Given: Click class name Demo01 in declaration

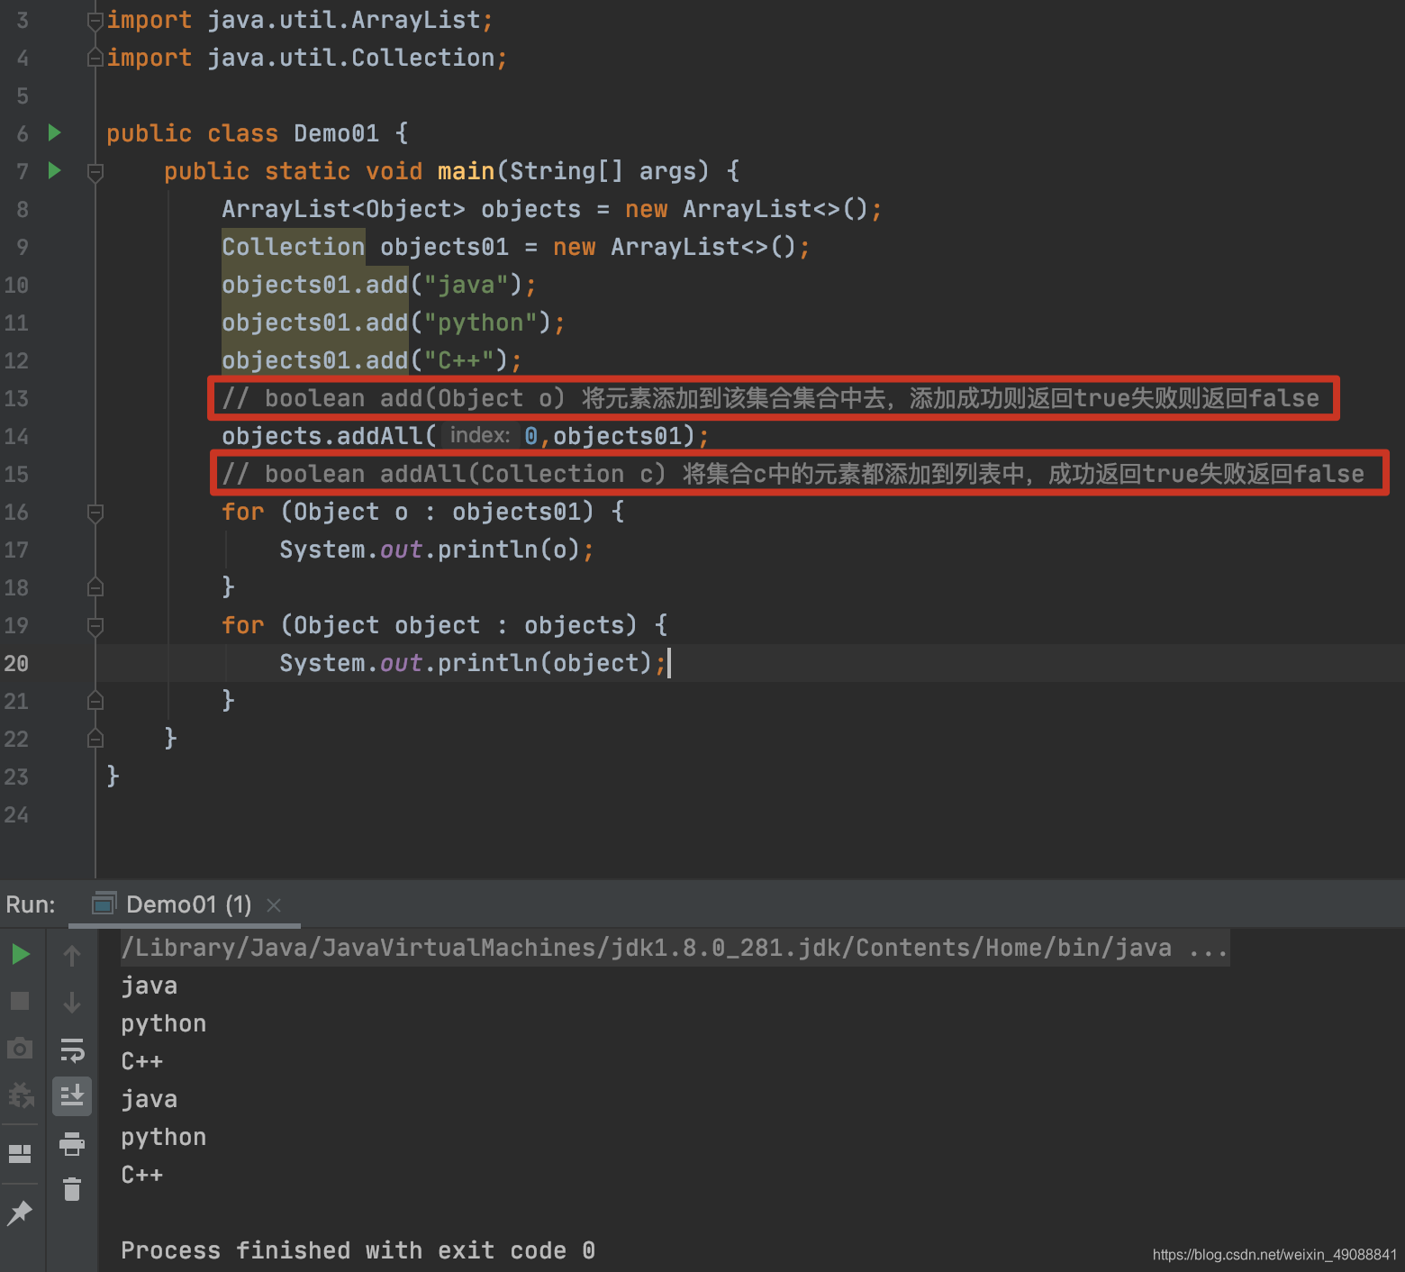Looking at the screenshot, I should click(337, 133).
